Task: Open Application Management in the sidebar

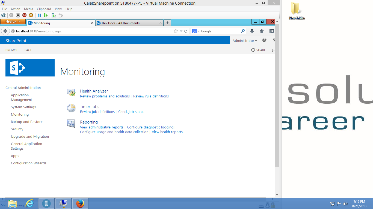Action: (x=22, y=97)
